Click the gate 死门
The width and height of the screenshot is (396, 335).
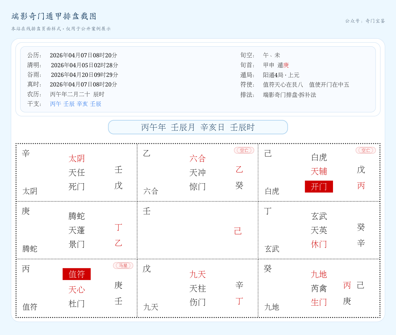click(76, 187)
